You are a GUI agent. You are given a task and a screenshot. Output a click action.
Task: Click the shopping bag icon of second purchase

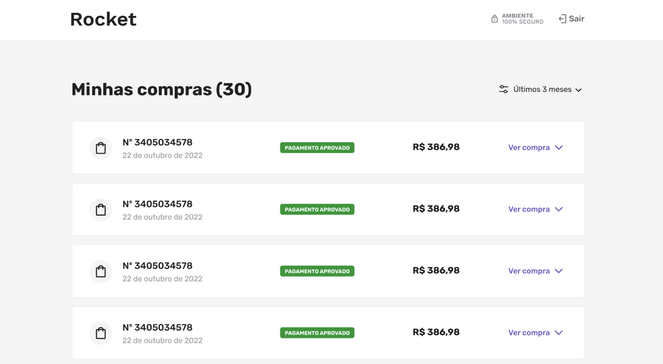point(100,210)
